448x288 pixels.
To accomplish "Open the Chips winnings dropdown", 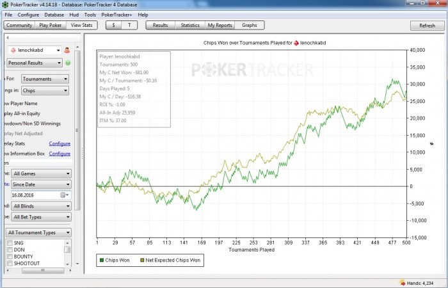I will [45, 91].
